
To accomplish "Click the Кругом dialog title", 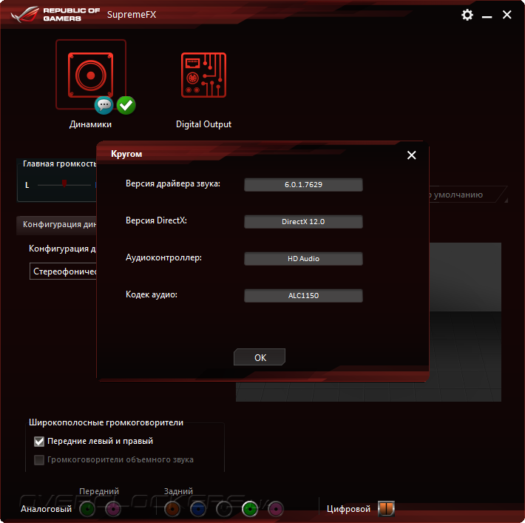I will 126,154.
